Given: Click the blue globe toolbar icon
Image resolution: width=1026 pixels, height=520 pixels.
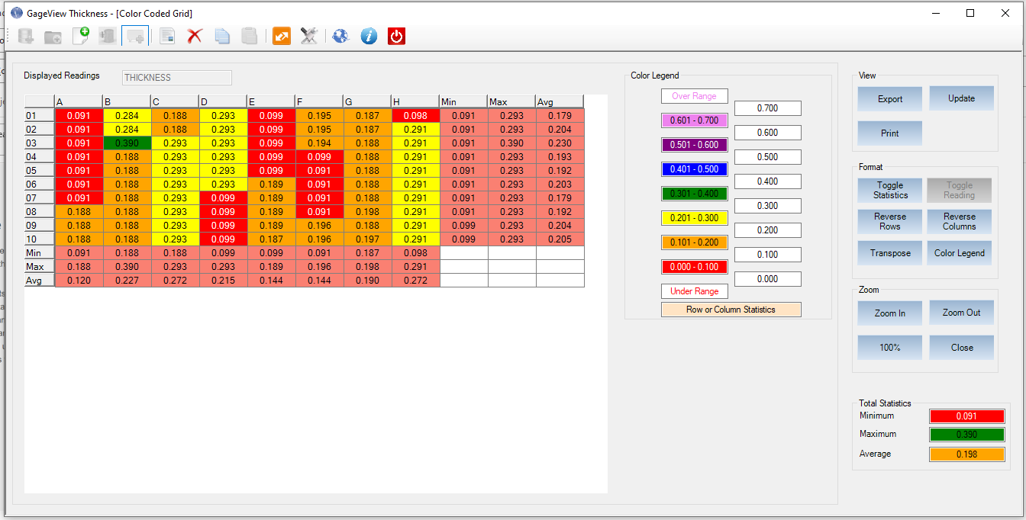Looking at the screenshot, I should click(340, 35).
